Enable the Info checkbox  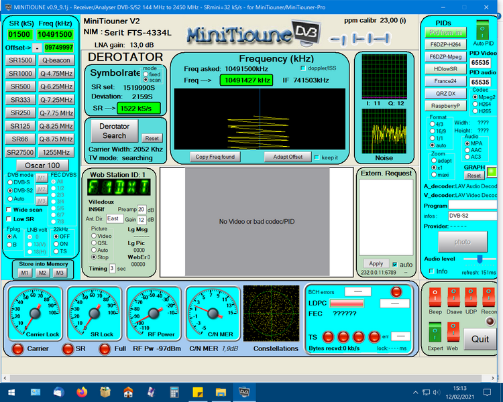coord(432,271)
